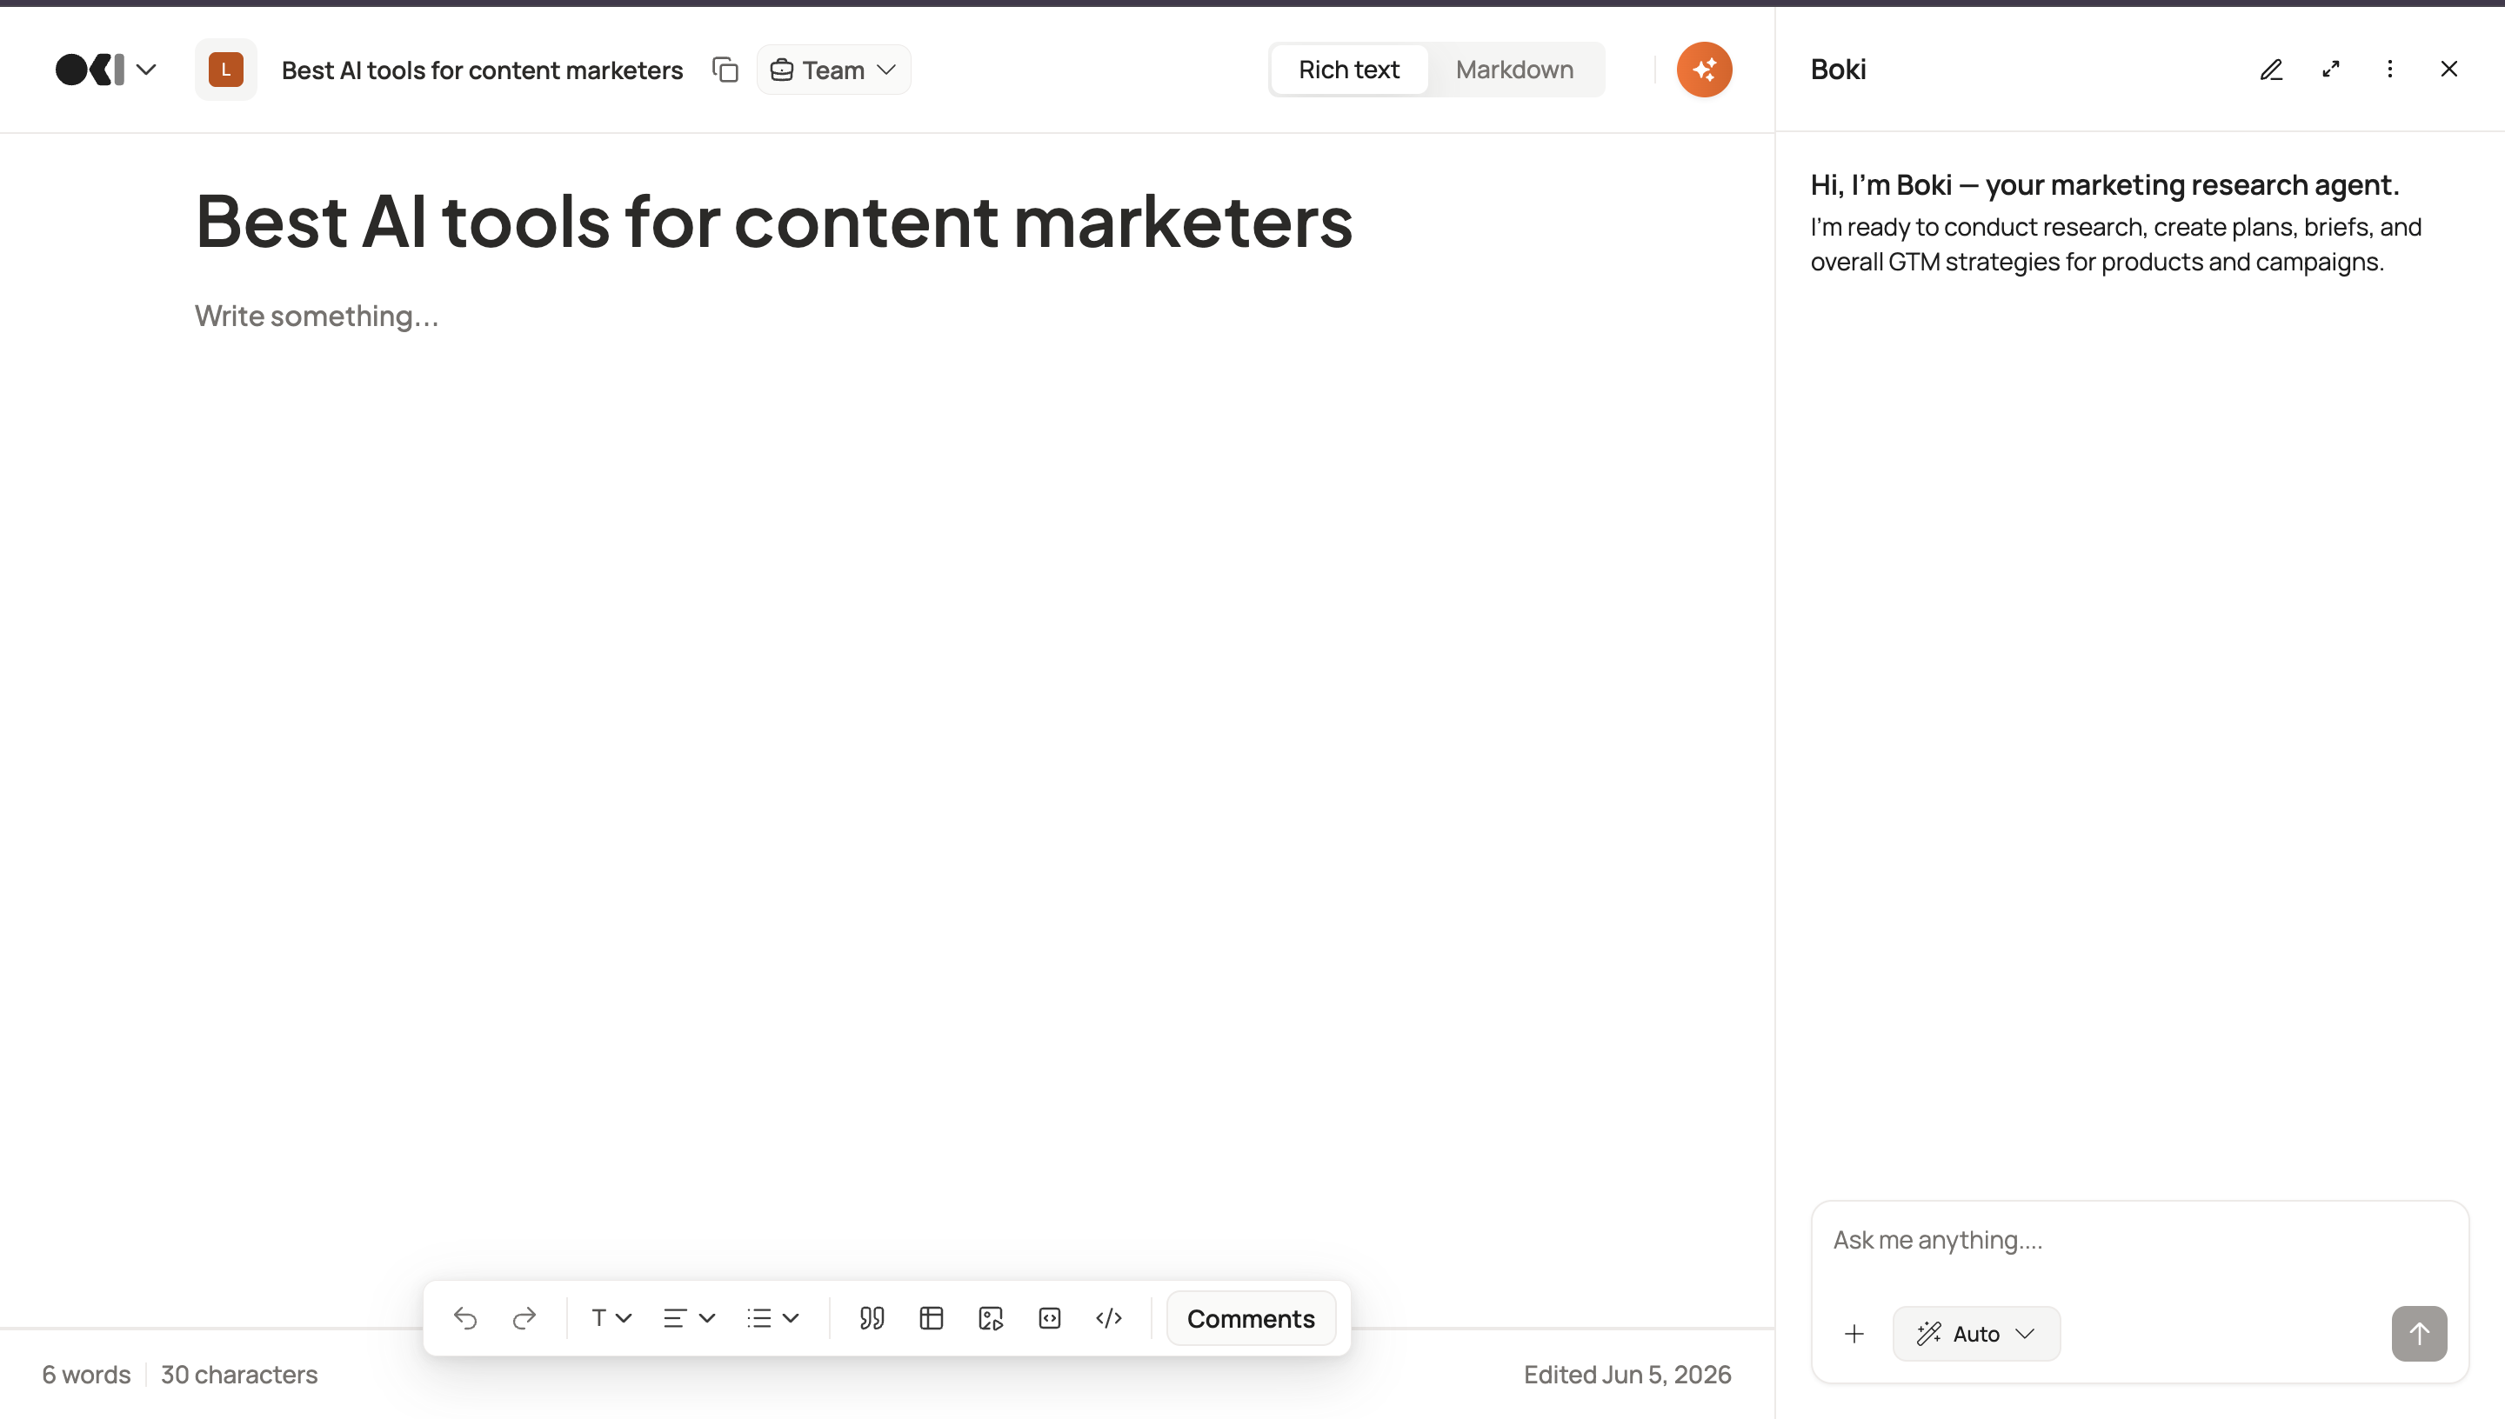Click the Edited Jun 5, 2026 label
This screenshot has width=2505, height=1419.
(1627, 1374)
